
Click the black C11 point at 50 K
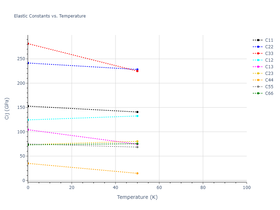[x=137, y=112]
